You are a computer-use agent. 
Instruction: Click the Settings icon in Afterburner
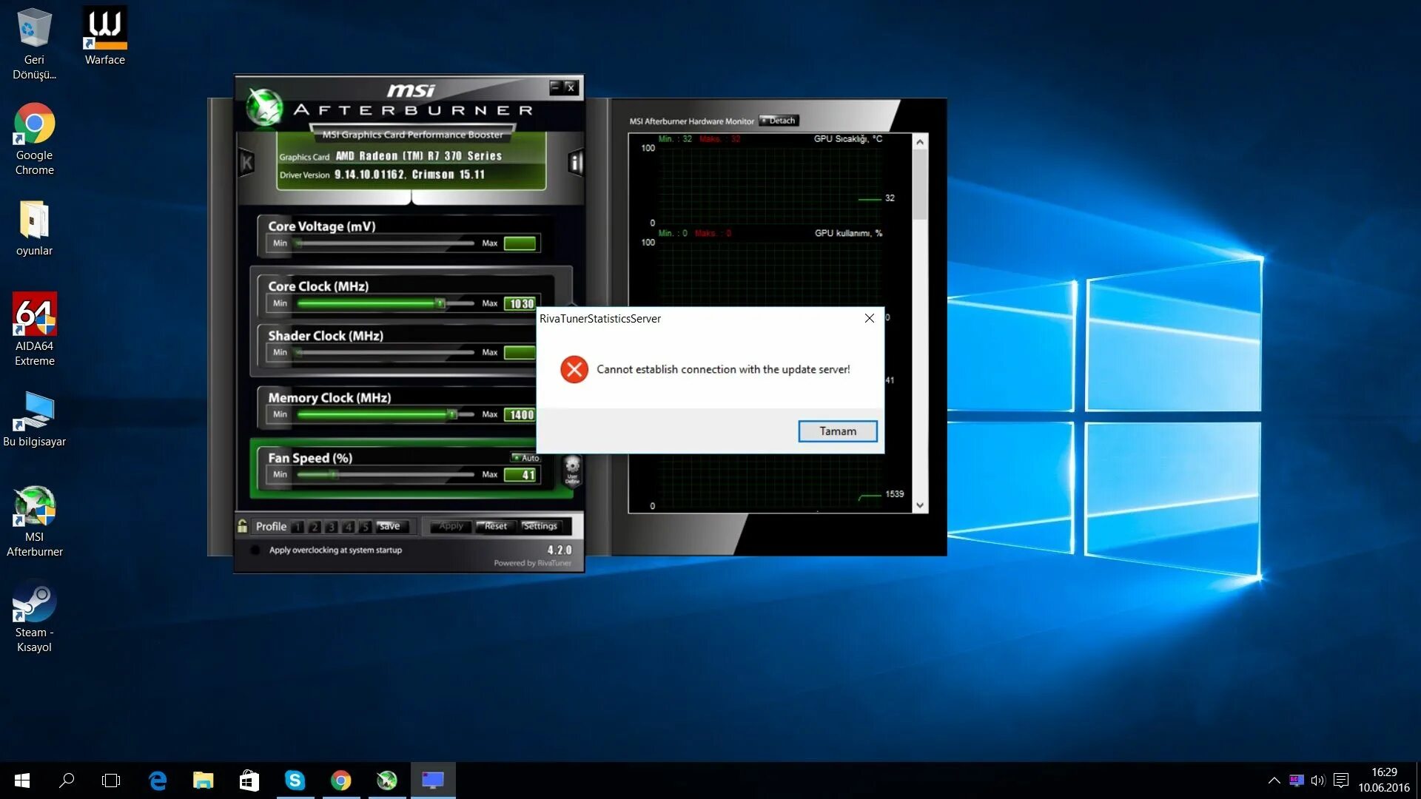[x=540, y=525]
